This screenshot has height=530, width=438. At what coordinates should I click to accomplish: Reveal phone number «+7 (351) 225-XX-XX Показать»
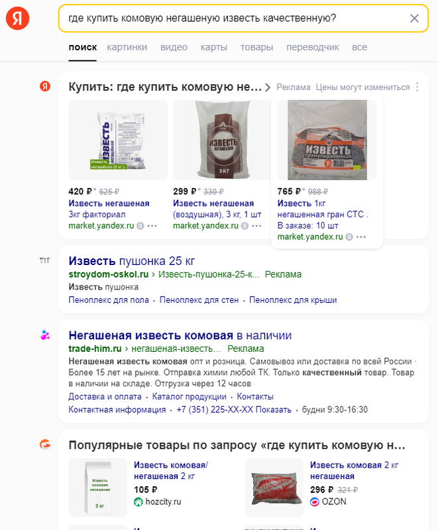pyautogui.click(x=234, y=409)
